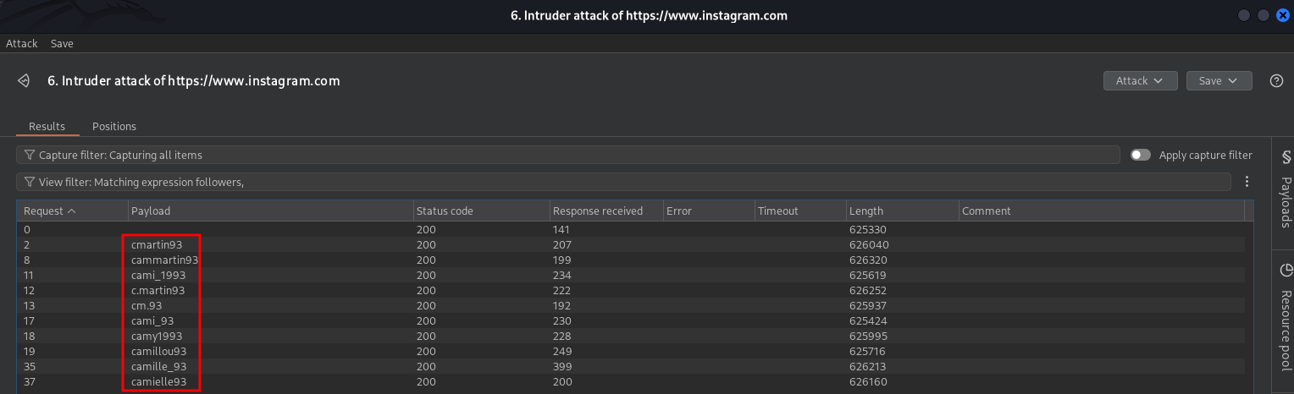This screenshot has height=394, width=1294.
Task: Open the Attack menu in menu bar
Action: 22,43
